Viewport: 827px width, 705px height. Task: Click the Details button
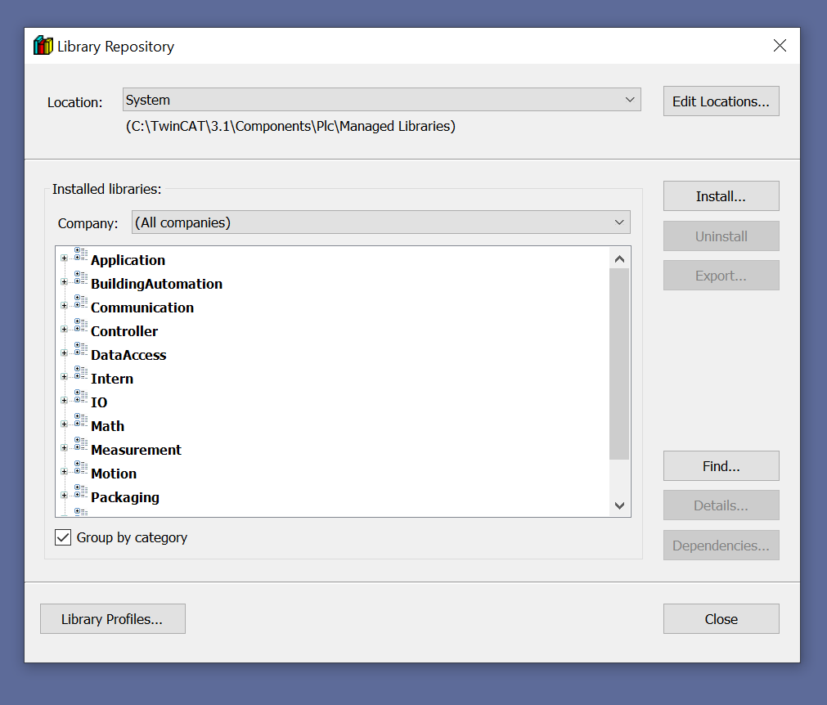click(x=721, y=505)
